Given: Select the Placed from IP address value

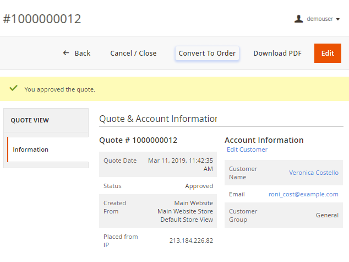Looking at the screenshot, I should coord(191,240).
